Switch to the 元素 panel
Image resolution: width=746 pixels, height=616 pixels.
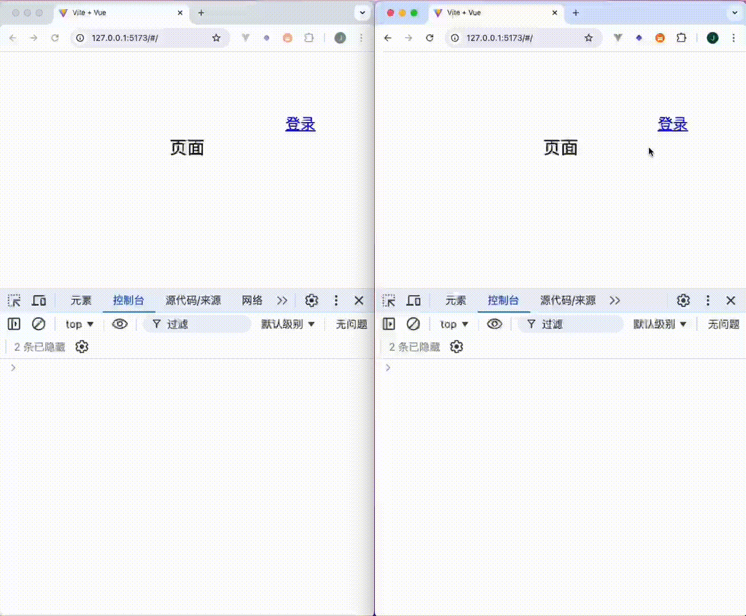pos(80,301)
